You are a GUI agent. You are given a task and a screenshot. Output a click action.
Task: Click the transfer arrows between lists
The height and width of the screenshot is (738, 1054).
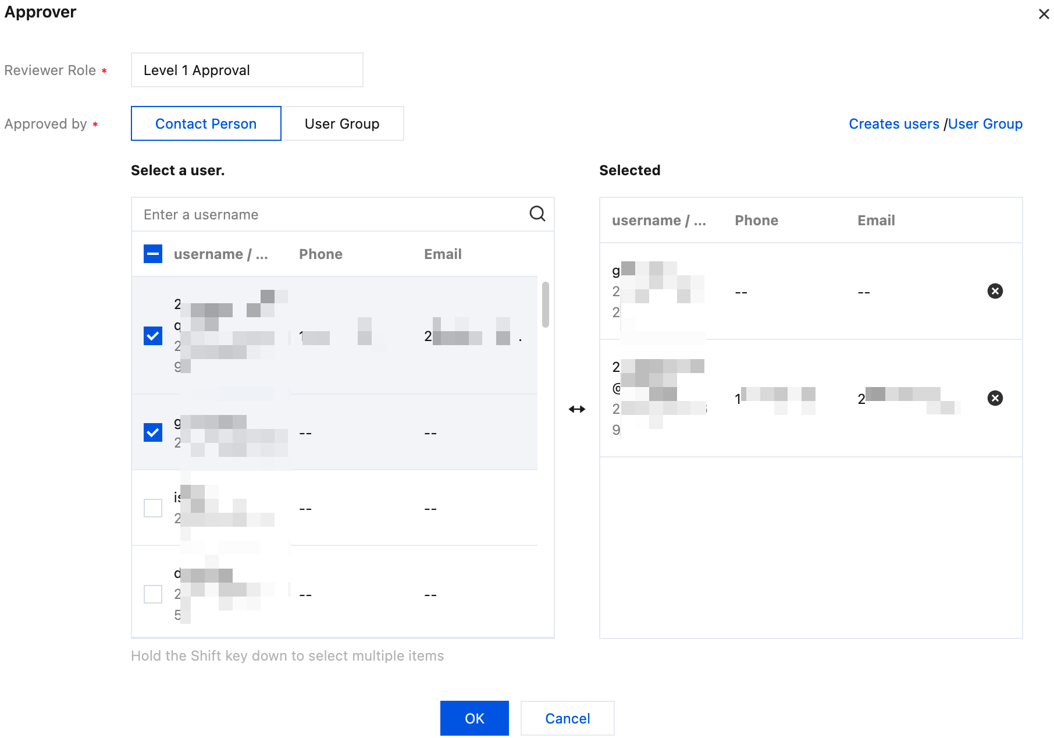pos(576,409)
